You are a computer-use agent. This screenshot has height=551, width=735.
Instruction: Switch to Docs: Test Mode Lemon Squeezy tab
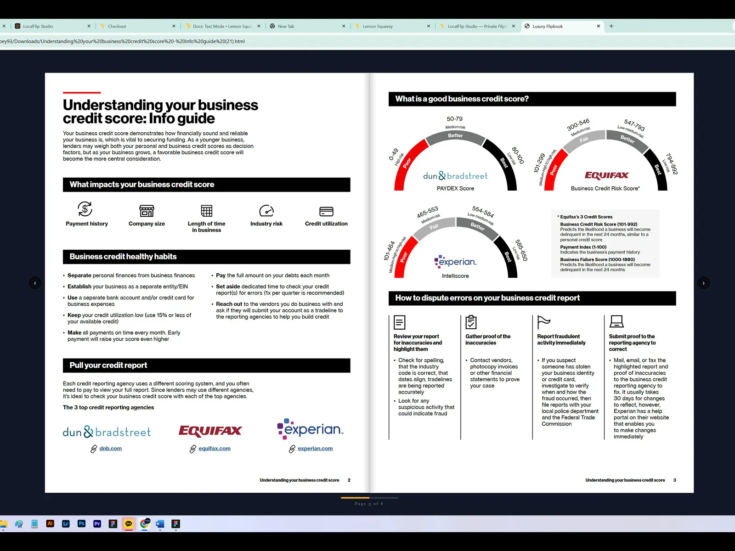(222, 26)
